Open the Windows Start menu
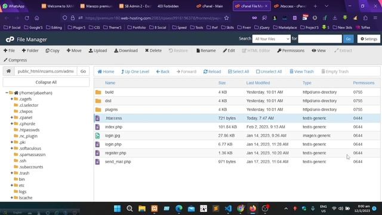Screen dimensions: 382x215 pyautogui.click(x=117, y=208)
